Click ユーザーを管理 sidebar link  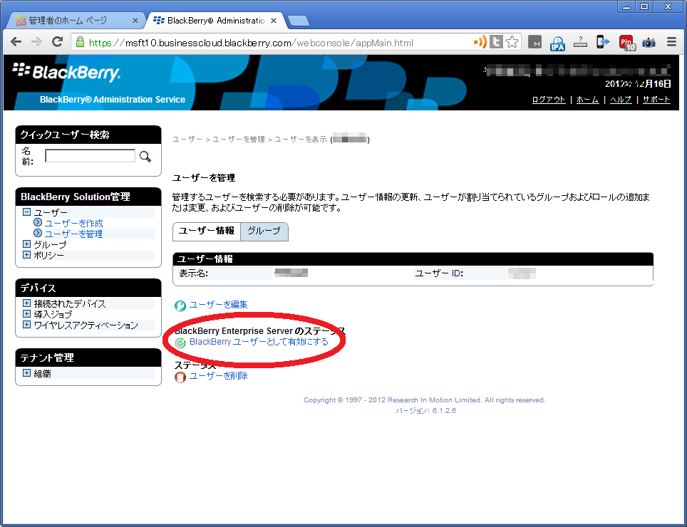[73, 234]
